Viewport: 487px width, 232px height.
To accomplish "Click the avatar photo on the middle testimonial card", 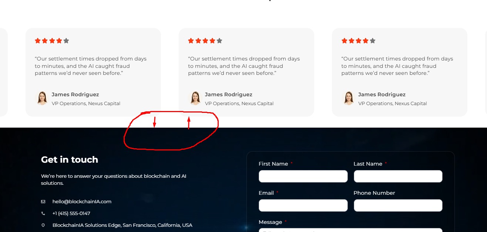I will click(195, 98).
